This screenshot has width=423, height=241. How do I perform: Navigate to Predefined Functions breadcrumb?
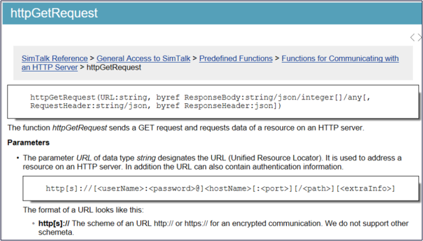click(236, 59)
